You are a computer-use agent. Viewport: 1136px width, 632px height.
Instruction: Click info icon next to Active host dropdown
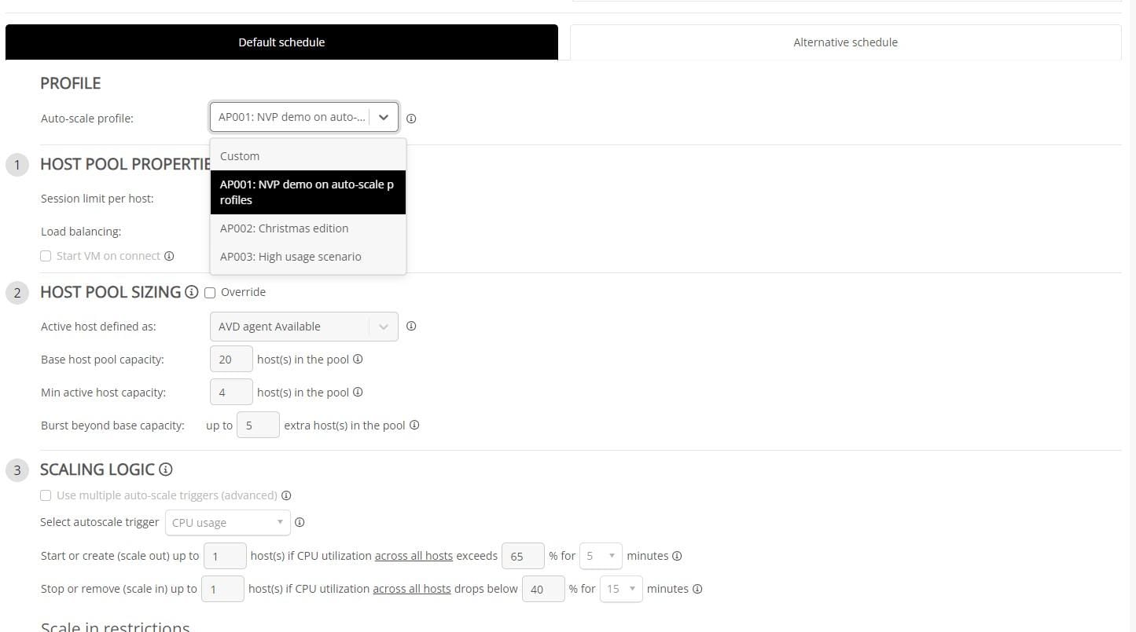[410, 327]
